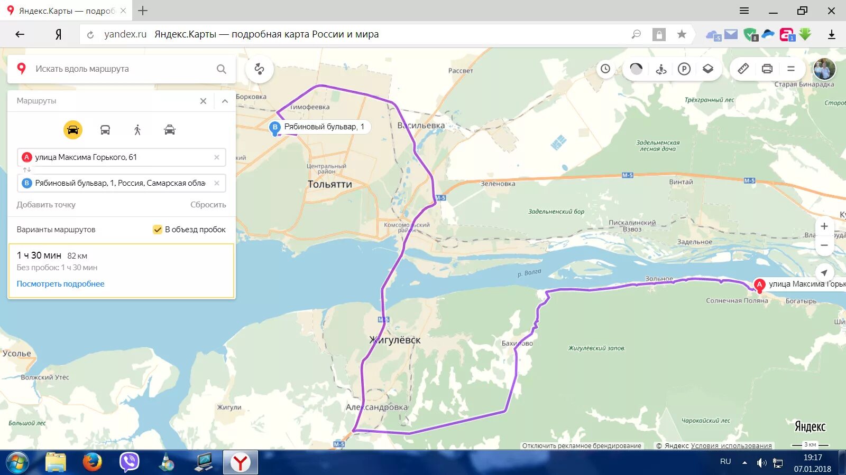Open departure time clock button
This screenshot has height=475, width=846.
click(x=605, y=69)
